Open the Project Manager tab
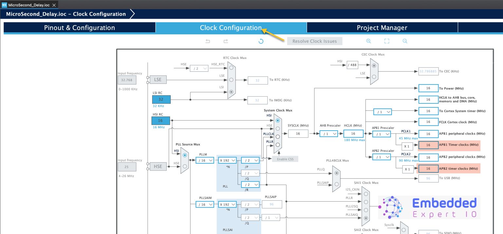Screen dimensions: 503x234 382,28
